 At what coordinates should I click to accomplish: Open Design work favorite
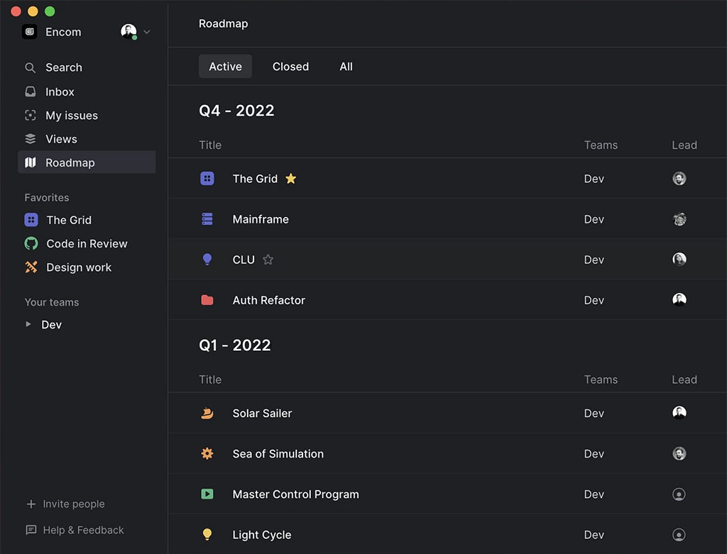coord(79,267)
